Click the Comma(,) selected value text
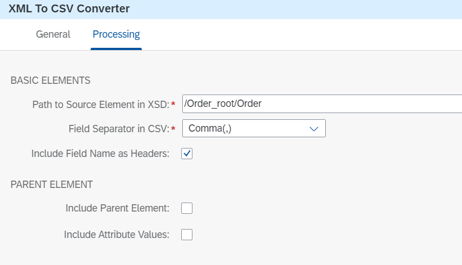The width and height of the screenshot is (462, 265). click(x=210, y=128)
